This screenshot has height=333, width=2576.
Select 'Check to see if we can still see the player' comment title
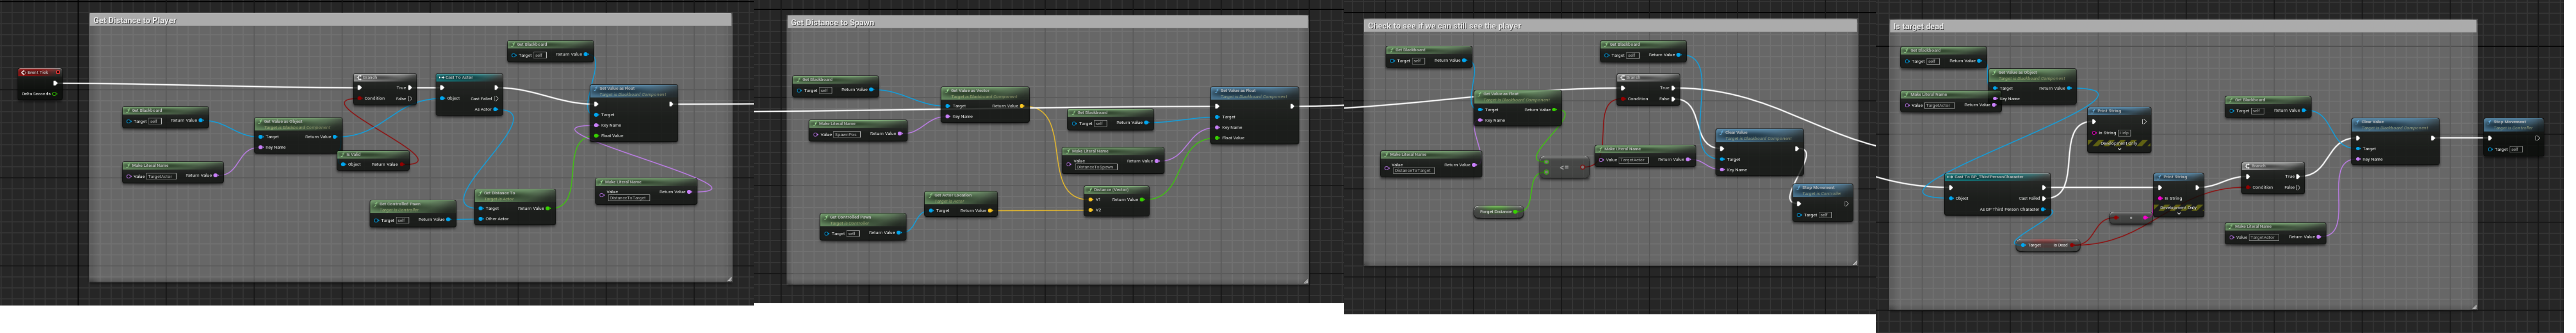point(1444,26)
